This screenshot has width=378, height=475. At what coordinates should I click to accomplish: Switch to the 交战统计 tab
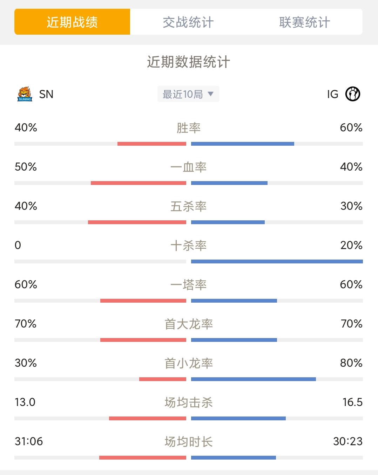(188, 22)
